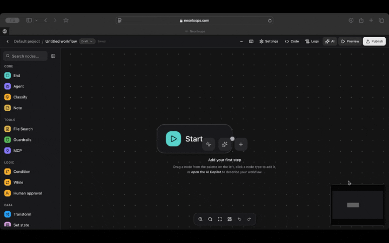Add the Transform data icon
389x243 pixels.
[8, 214]
